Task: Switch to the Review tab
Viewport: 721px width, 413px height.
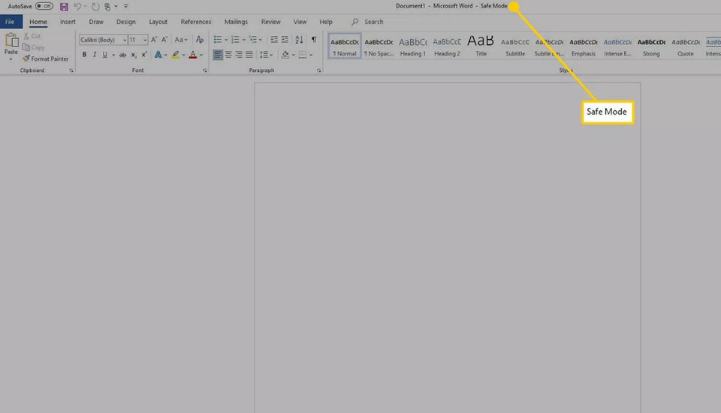Action: tap(271, 22)
